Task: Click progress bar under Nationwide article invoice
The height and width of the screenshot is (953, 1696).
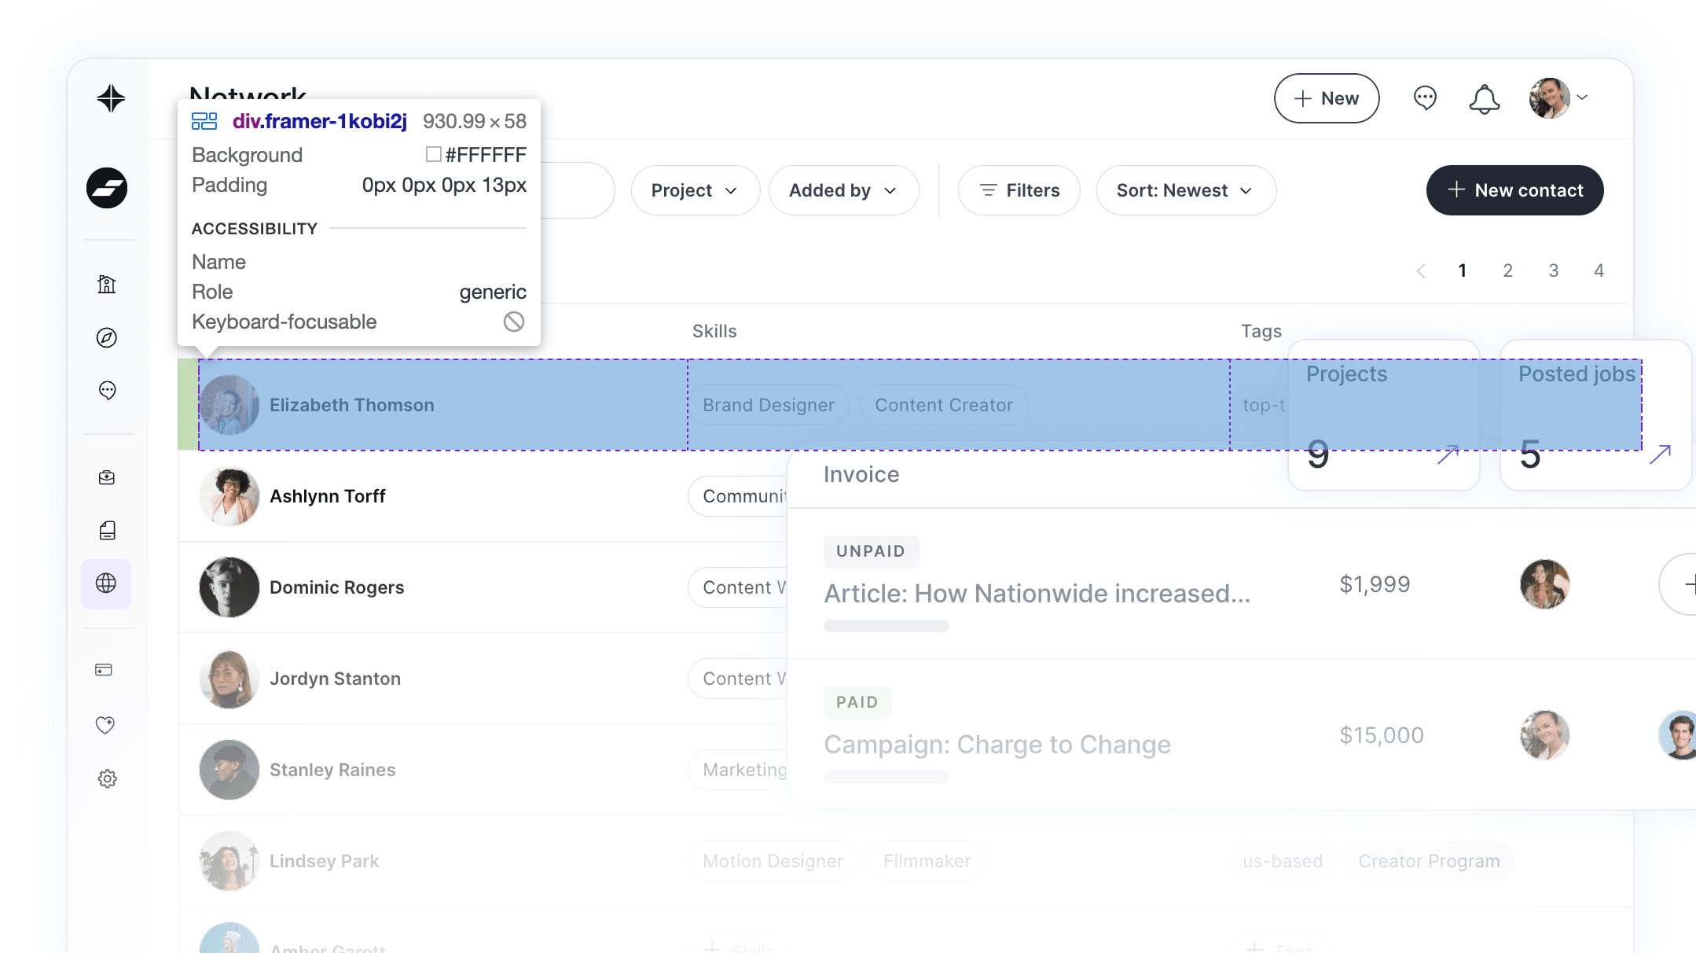Action: (x=887, y=626)
